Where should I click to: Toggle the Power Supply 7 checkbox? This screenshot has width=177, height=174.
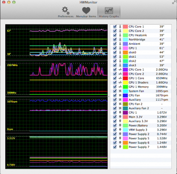[x=115, y=147]
